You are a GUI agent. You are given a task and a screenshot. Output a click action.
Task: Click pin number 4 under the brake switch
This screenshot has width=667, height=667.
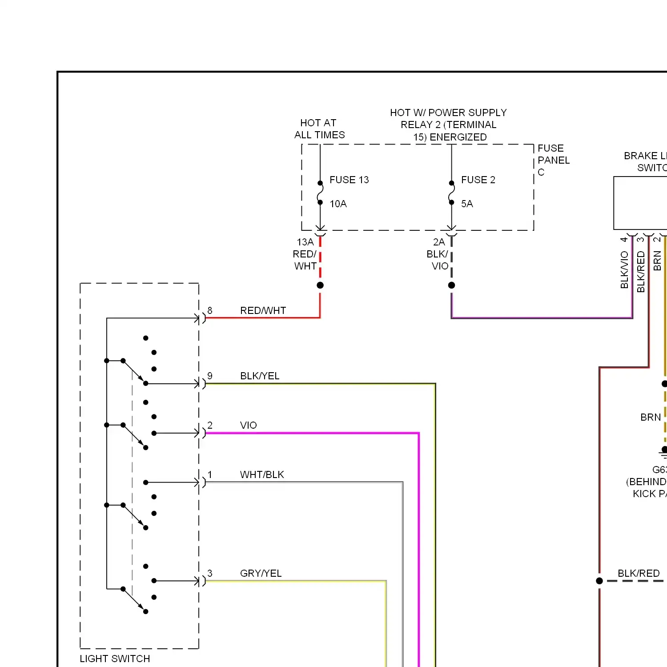click(624, 240)
